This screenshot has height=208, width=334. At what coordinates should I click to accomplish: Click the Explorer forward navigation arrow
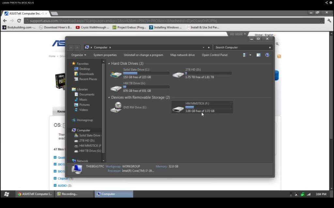77,47
